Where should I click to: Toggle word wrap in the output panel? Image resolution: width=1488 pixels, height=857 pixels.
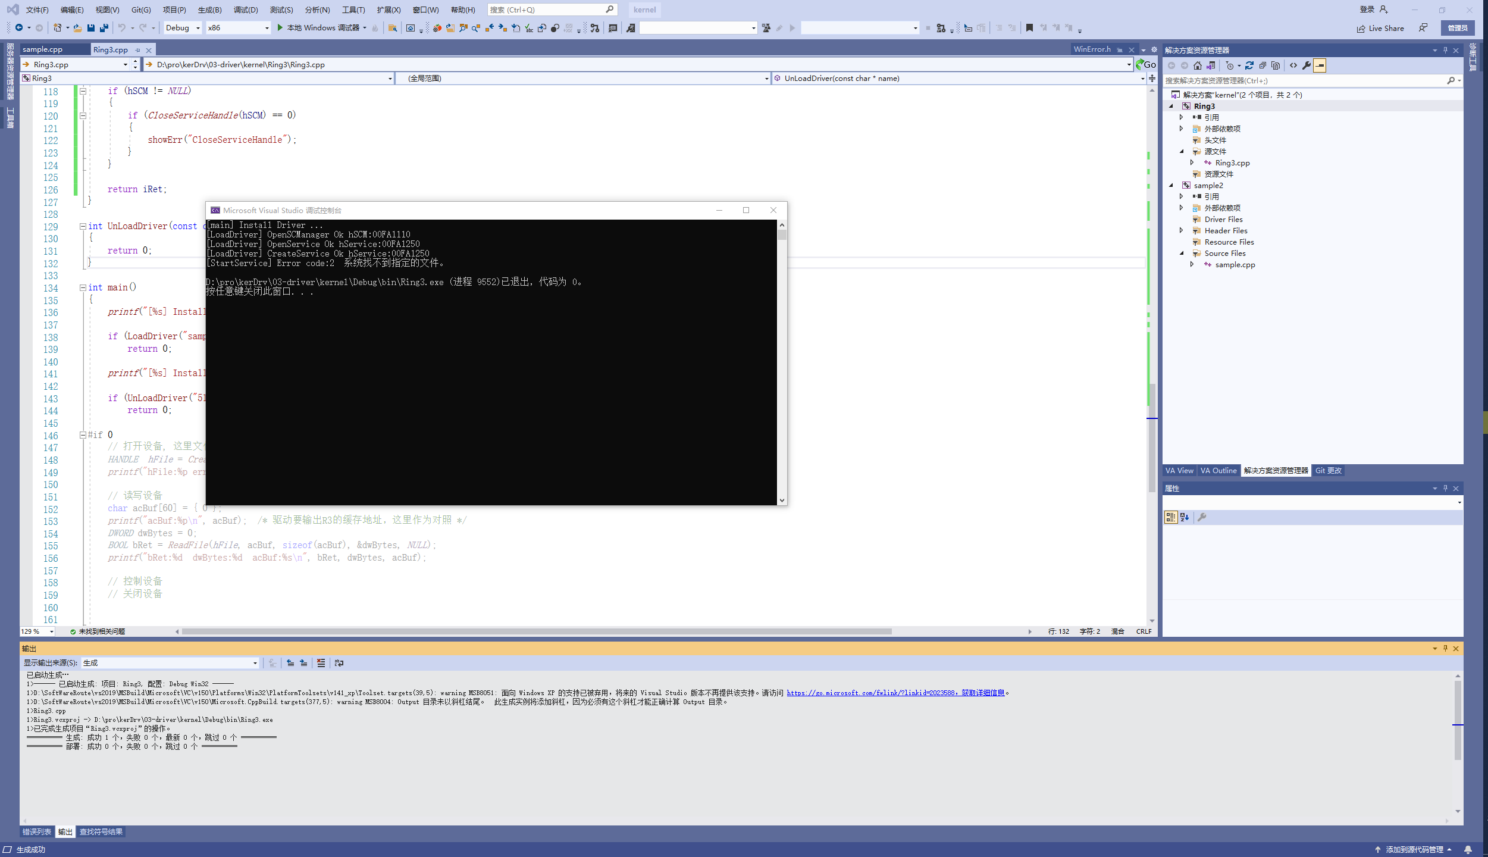click(x=339, y=662)
